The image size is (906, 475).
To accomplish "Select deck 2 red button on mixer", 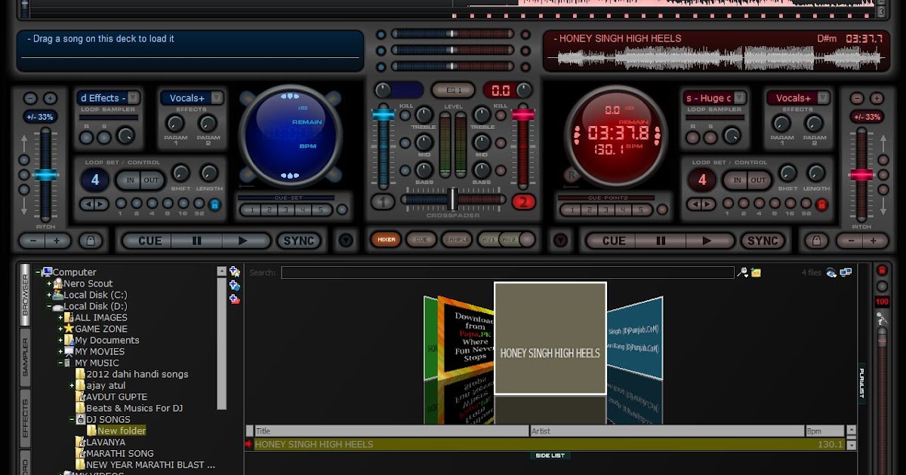I will [523, 201].
